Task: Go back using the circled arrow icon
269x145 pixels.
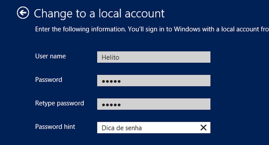Action: (x=23, y=13)
